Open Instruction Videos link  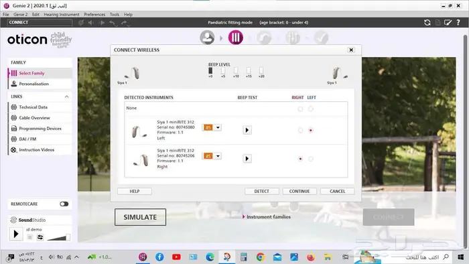[x=36, y=150]
